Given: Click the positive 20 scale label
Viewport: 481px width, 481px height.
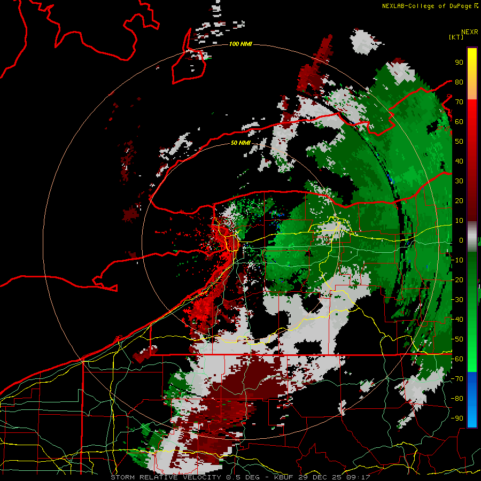Looking at the screenshot, I should point(459,201).
